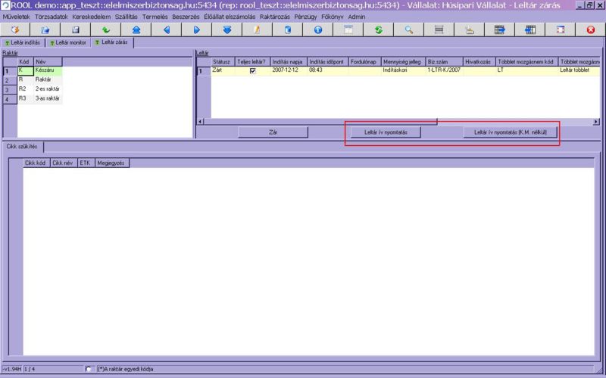Switch to the Leltár monitor tab
Screen dimensions: 606x378
click(68, 43)
